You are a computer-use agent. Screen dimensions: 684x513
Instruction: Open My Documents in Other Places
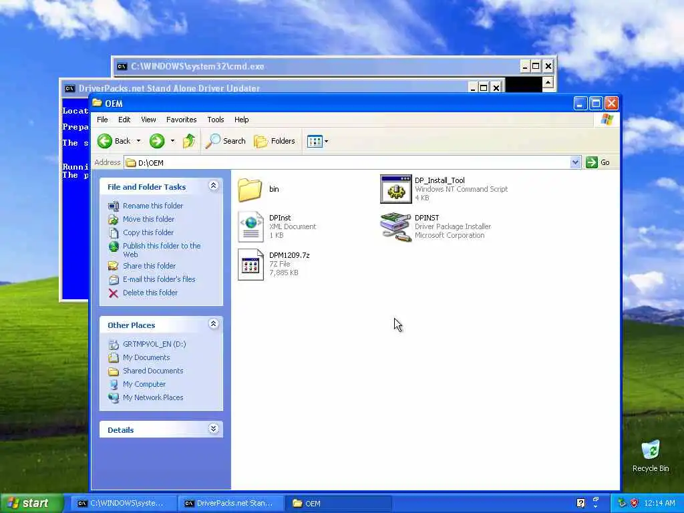point(146,358)
